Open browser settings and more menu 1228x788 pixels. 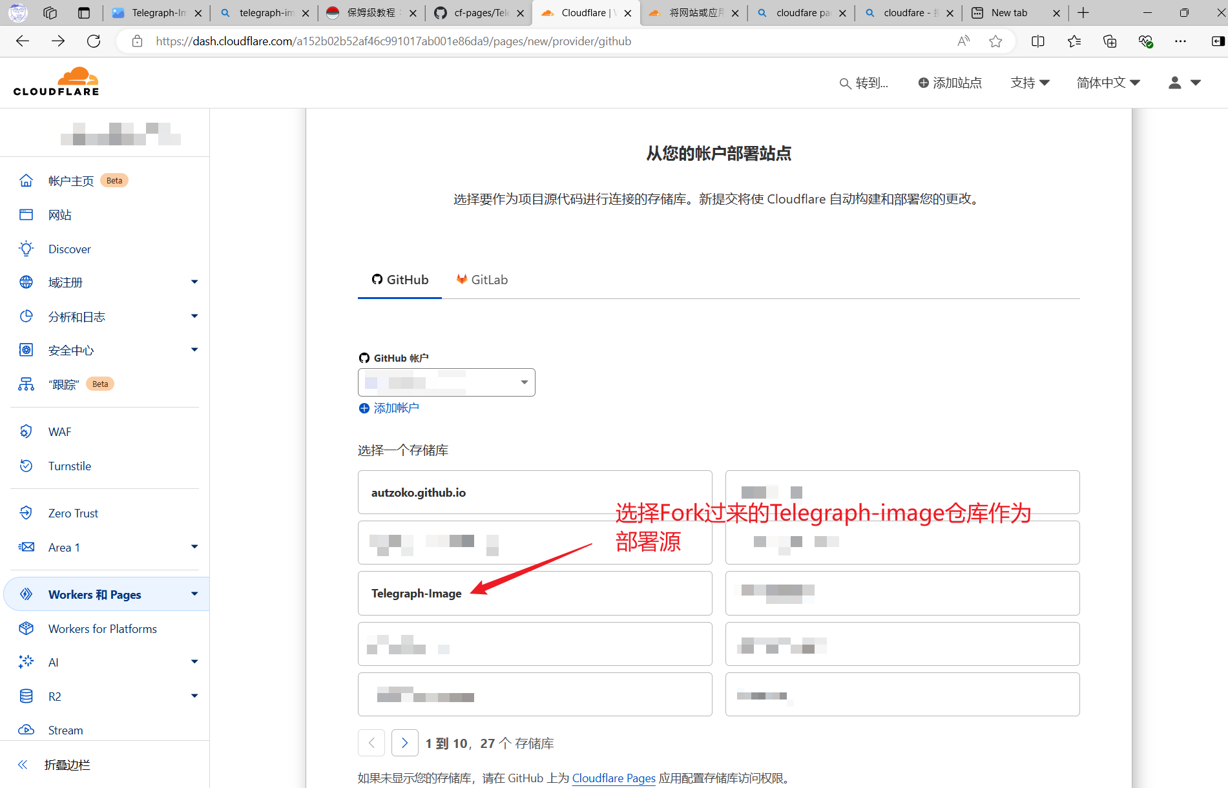(1181, 41)
